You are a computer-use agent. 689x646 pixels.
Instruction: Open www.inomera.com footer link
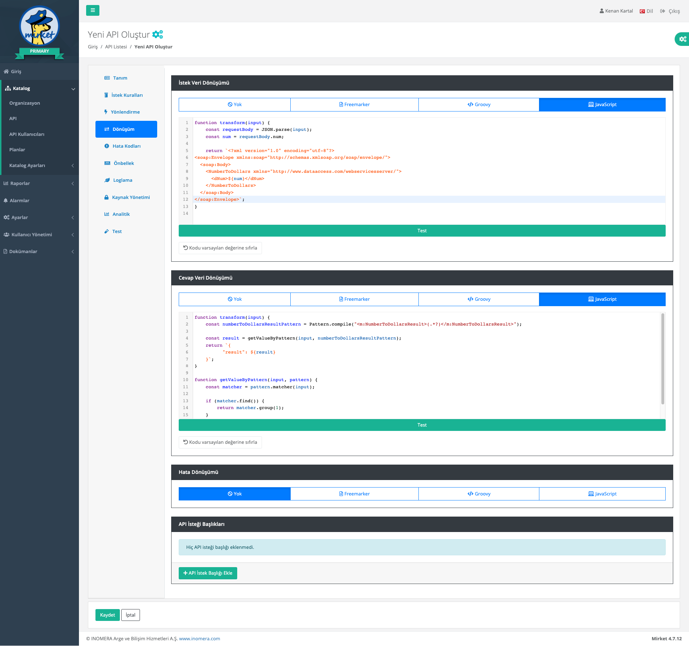[200, 638]
